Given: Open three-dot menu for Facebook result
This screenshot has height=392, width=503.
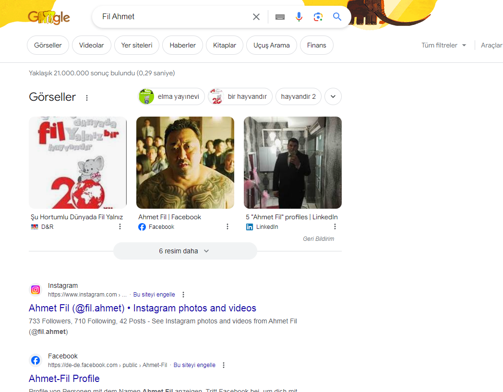Looking at the screenshot, I should (x=224, y=365).
